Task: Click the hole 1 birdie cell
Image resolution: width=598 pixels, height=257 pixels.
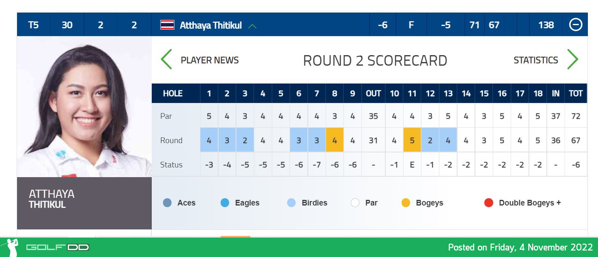Action: [209, 140]
